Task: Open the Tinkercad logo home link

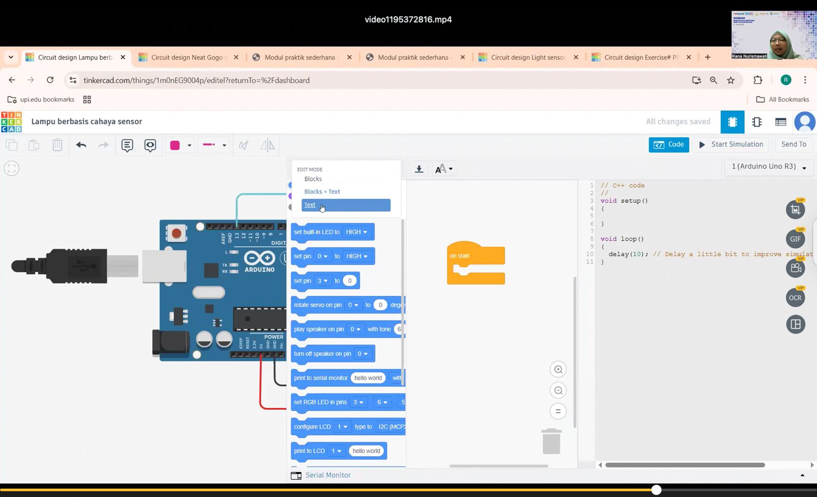Action: (x=11, y=122)
